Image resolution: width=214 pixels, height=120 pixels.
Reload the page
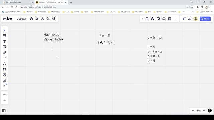click(x=12, y=7)
